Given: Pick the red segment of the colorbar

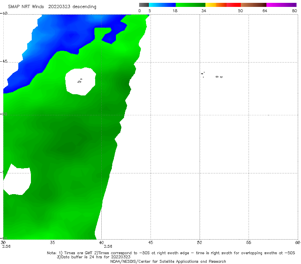Looking at the screenshot, I should 233,5.
